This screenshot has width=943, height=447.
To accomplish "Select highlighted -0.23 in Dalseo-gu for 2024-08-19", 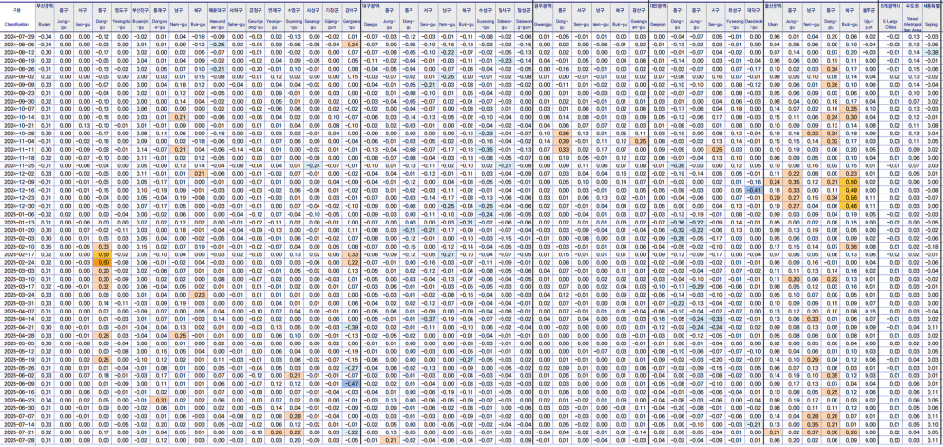I will pos(504,61).
